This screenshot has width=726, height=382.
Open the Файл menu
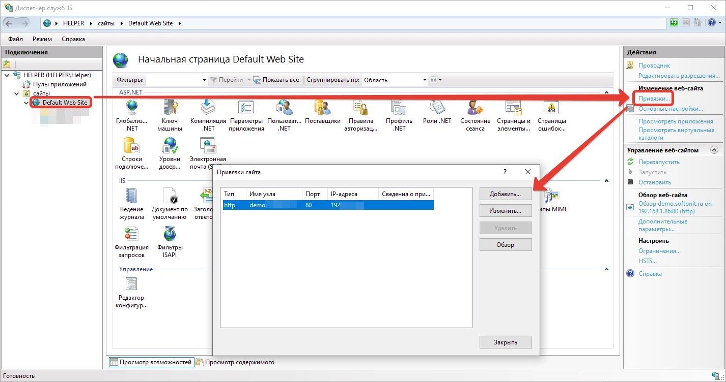coord(15,39)
